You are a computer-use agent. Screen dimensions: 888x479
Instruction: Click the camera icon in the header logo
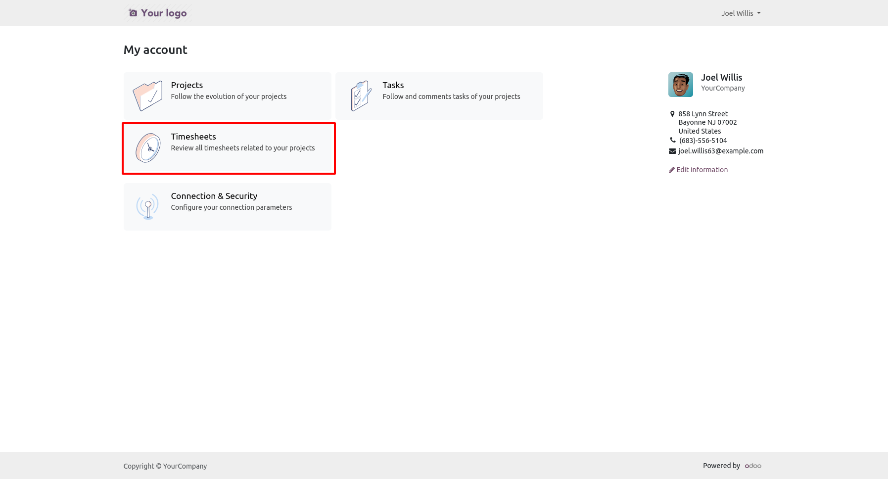[x=133, y=13]
